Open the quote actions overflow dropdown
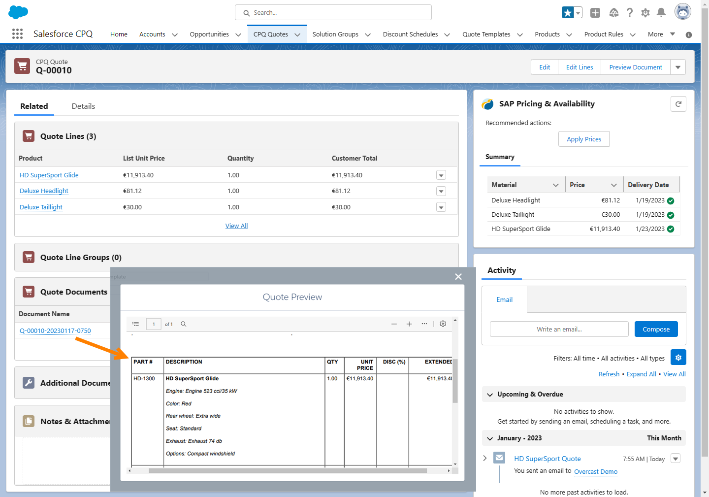Image resolution: width=709 pixels, height=497 pixels. click(678, 67)
